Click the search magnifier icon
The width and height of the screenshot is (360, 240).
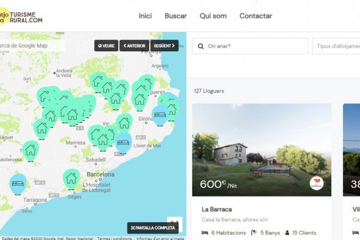[x=201, y=46]
